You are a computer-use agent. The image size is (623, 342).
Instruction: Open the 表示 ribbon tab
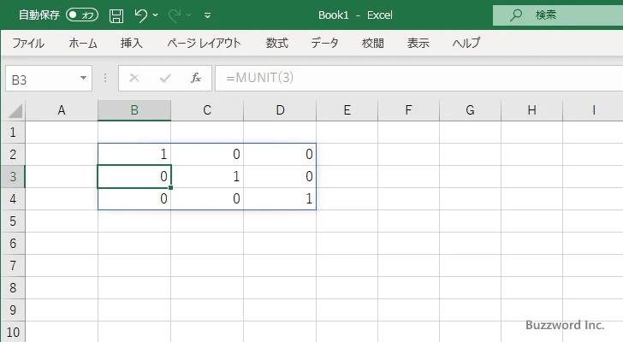coord(418,43)
